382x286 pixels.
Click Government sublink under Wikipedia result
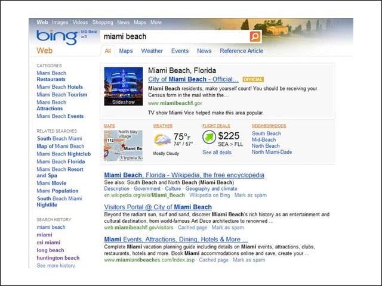click(147, 189)
